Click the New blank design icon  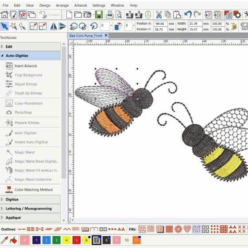coord(69,15)
